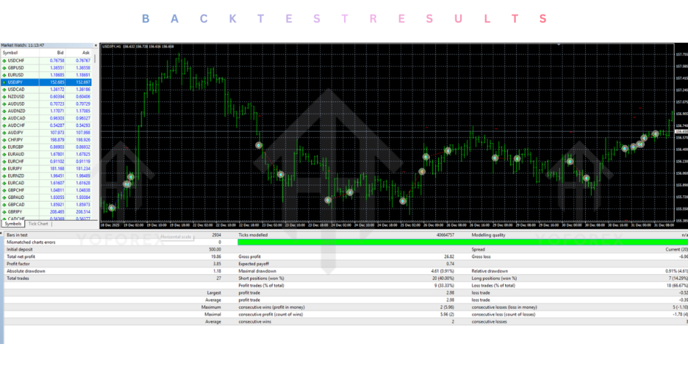
Task: Switch to the Symbols tab
Action: click(13, 224)
